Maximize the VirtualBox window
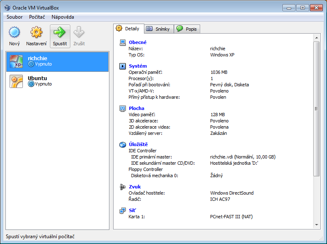This screenshot has height=244, width=327. click(302, 8)
